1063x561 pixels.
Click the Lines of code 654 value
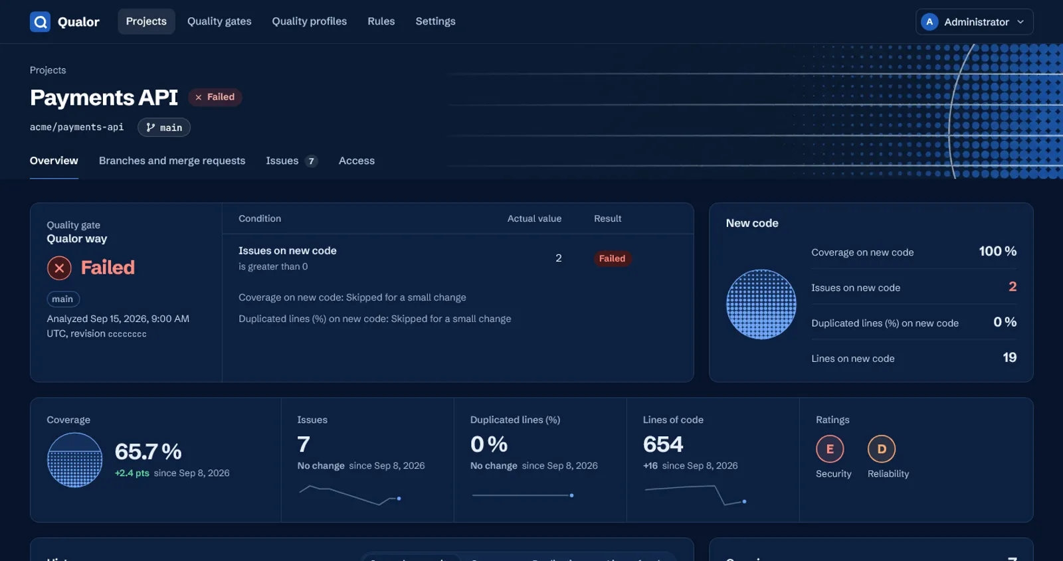pos(663,444)
